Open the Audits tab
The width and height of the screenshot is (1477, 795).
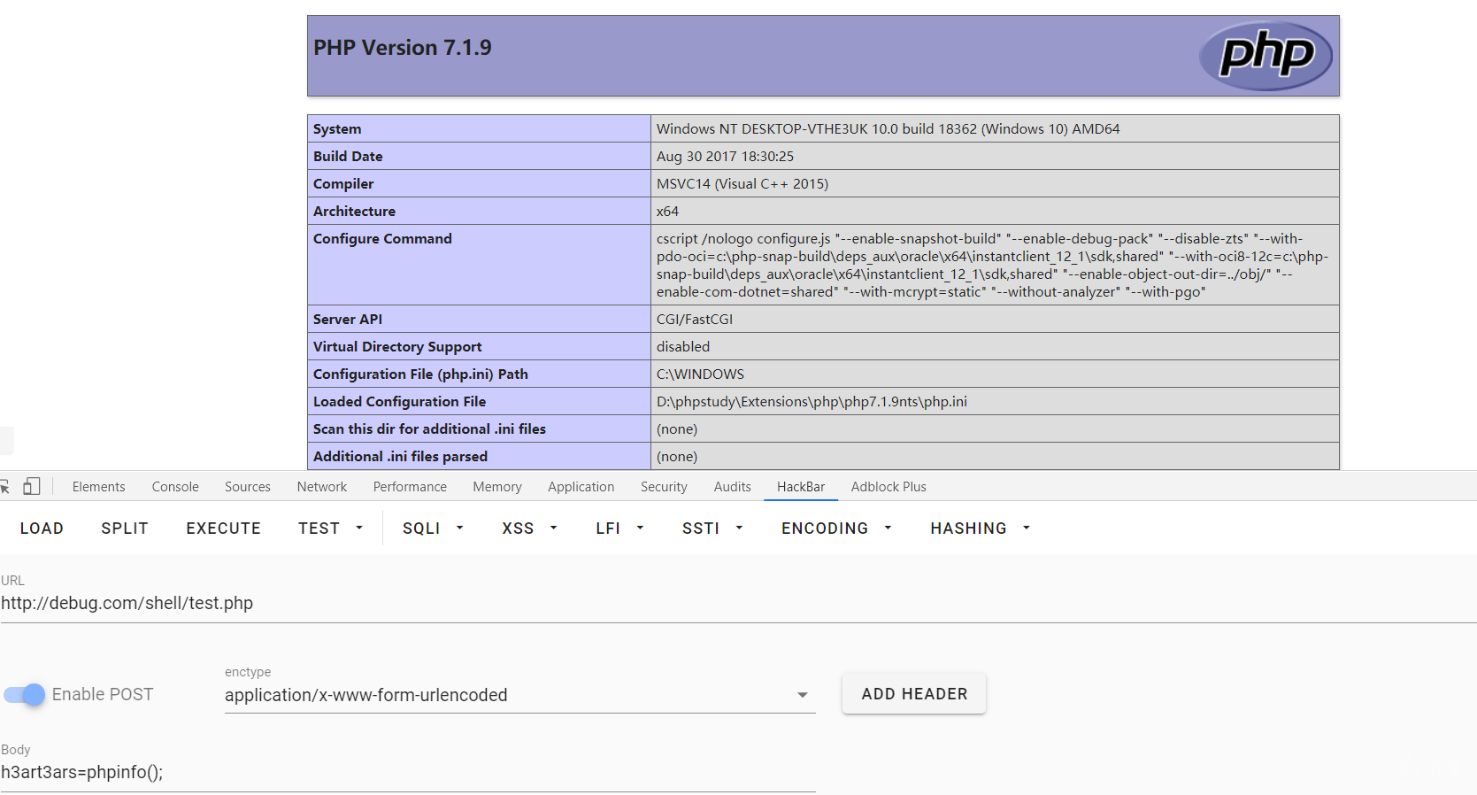(732, 487)
